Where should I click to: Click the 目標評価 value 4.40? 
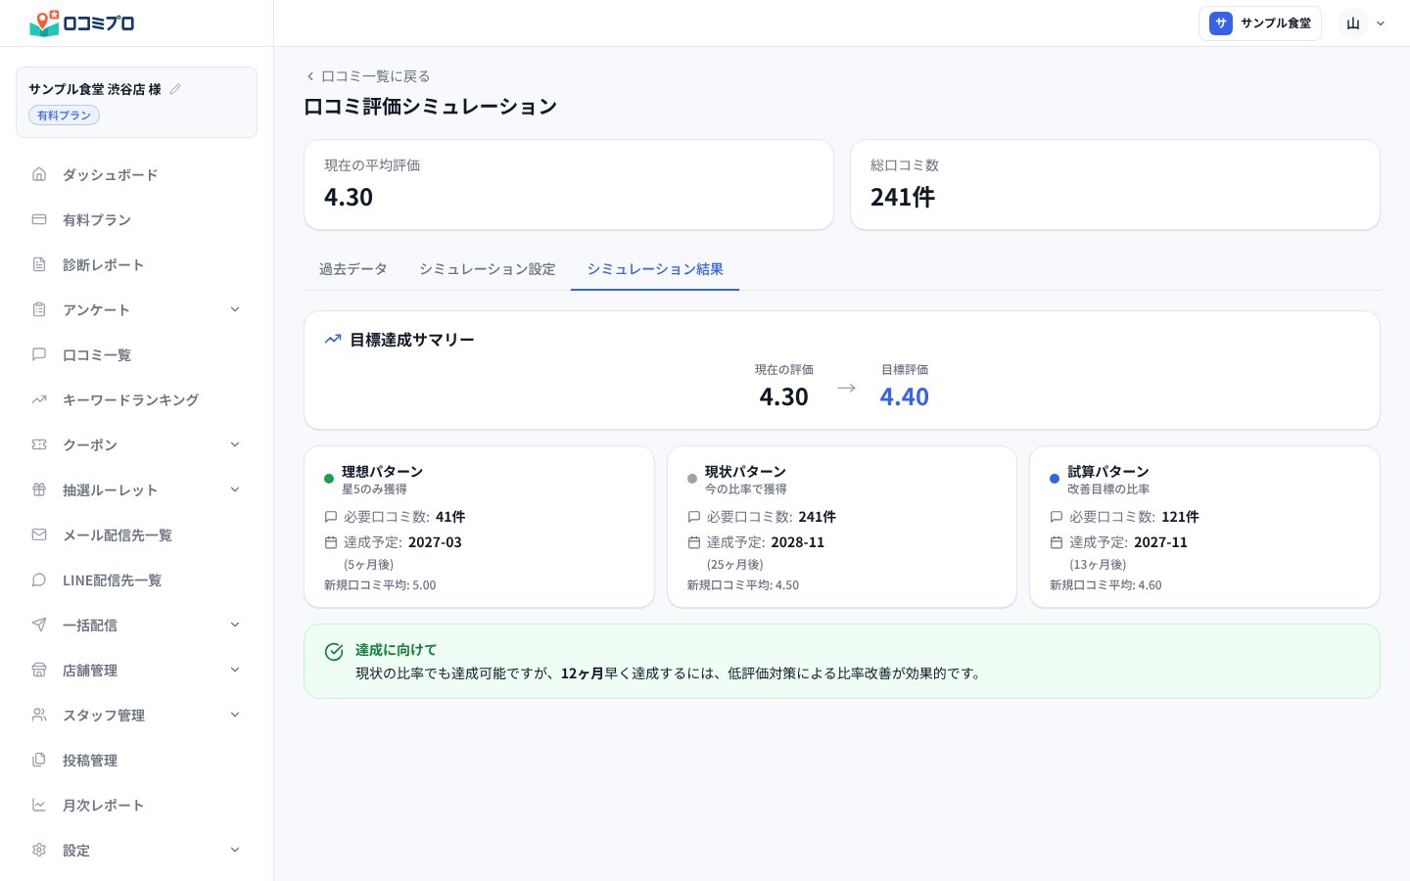[x=904, y=396]
